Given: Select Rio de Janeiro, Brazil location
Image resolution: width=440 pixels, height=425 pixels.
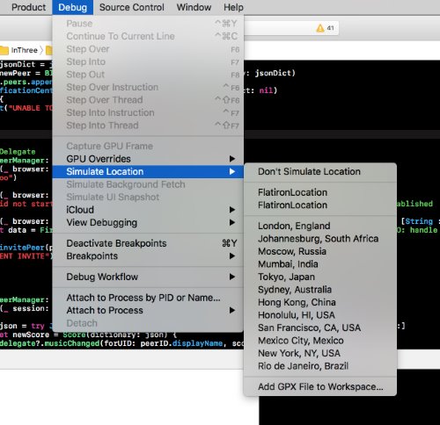Looking at the screenshot, I should click(x=320, y=366).
